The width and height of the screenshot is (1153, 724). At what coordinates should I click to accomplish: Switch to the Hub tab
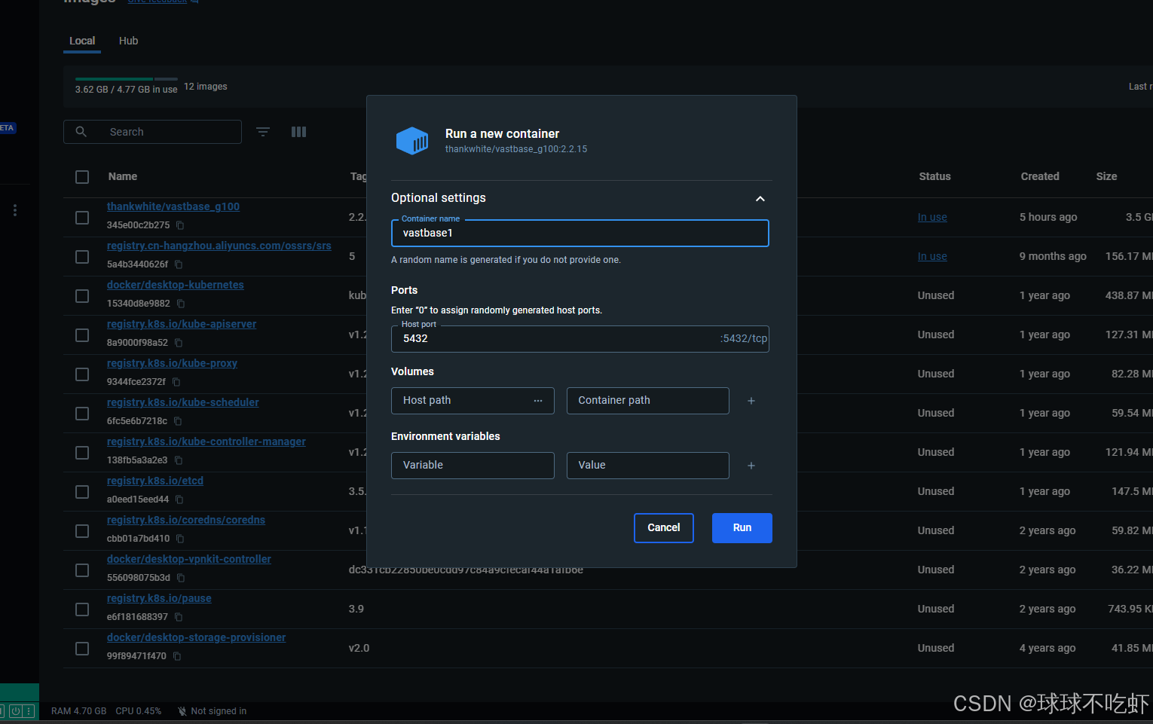pos(129,41)
